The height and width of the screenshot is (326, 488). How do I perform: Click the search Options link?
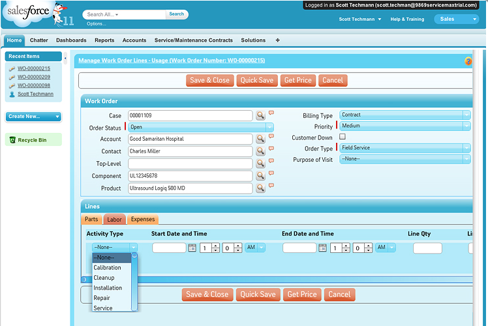[x=96, y=23]
